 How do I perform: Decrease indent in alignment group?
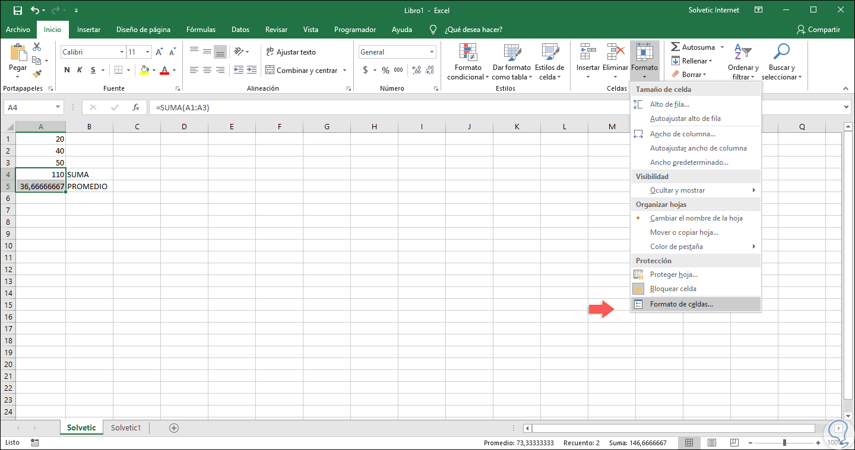(x=237, y=70)
